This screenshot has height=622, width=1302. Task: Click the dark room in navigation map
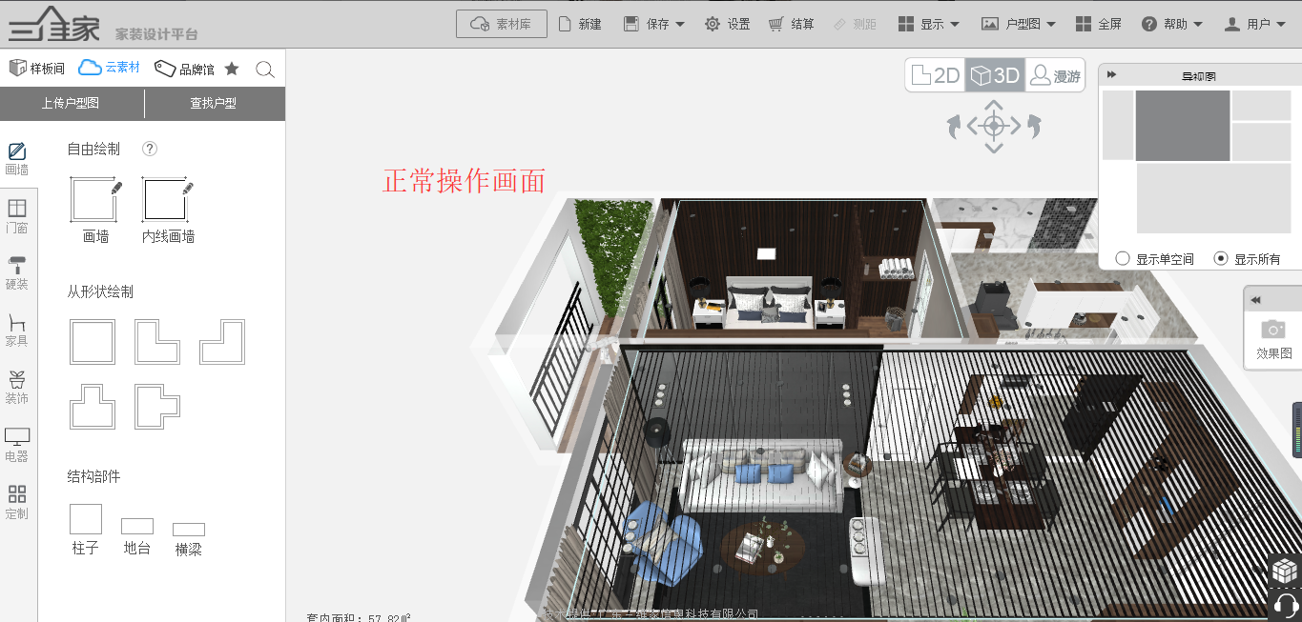1183,126
